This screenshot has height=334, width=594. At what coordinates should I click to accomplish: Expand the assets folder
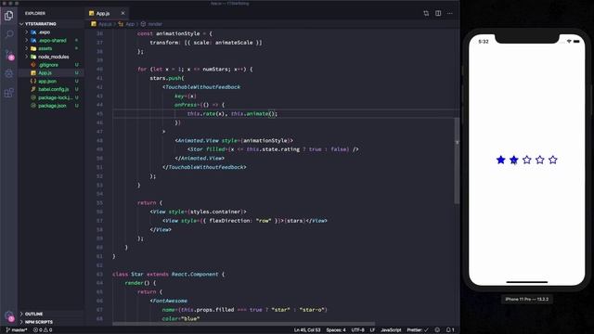(45, 48)
